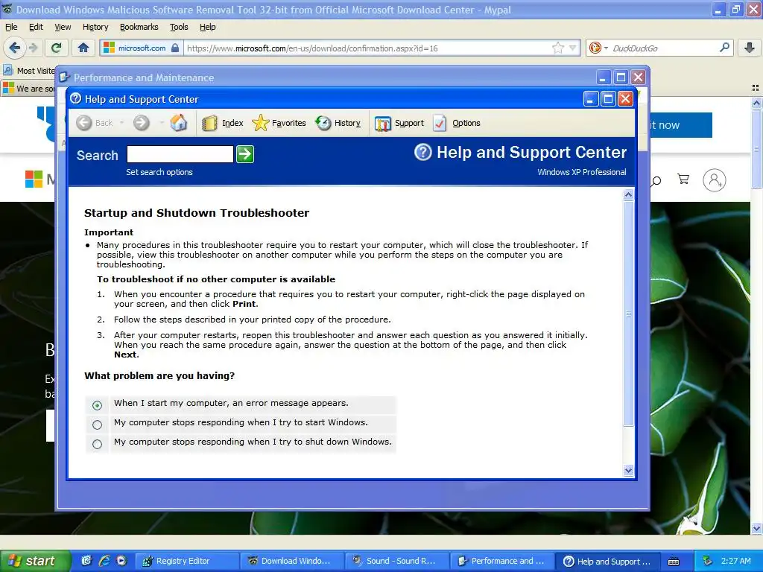
Task: Switch to Sound Recorder taskbar button
Action: click(x=396, y=561)
